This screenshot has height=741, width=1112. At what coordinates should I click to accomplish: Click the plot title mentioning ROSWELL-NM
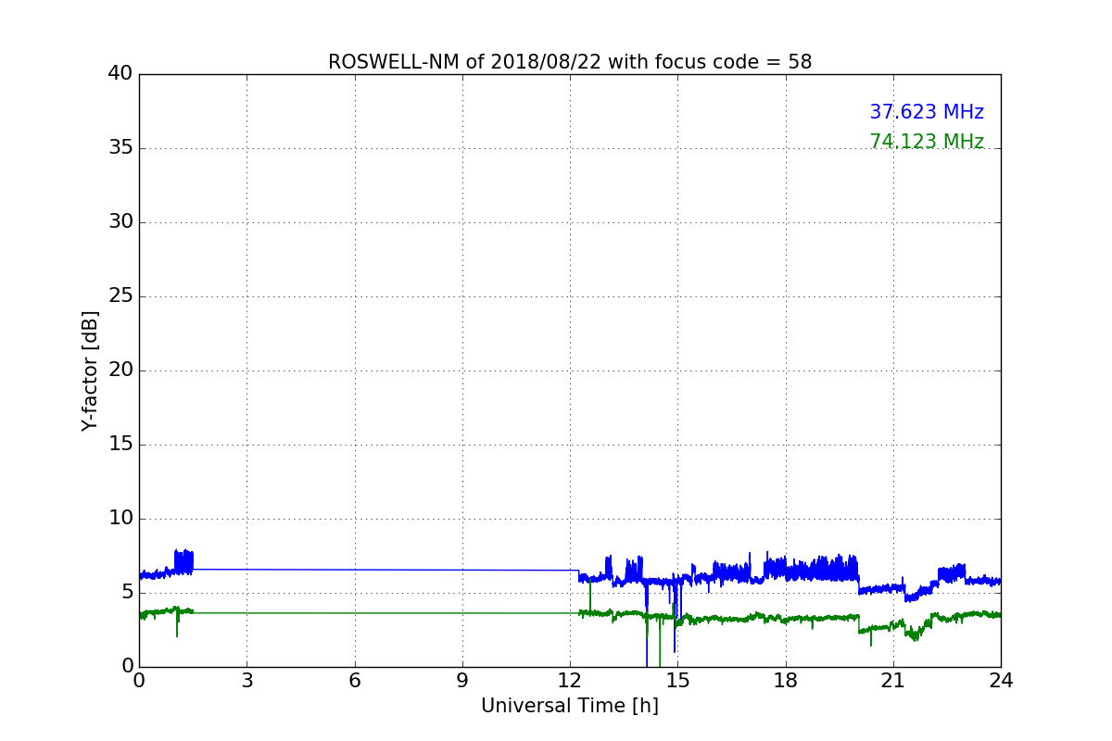coord(570,62)
